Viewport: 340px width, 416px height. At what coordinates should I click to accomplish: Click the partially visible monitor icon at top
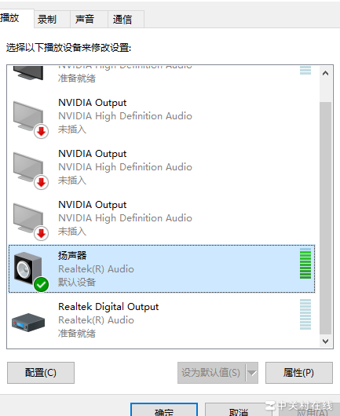pyautogui.click(x=28, y=73)
